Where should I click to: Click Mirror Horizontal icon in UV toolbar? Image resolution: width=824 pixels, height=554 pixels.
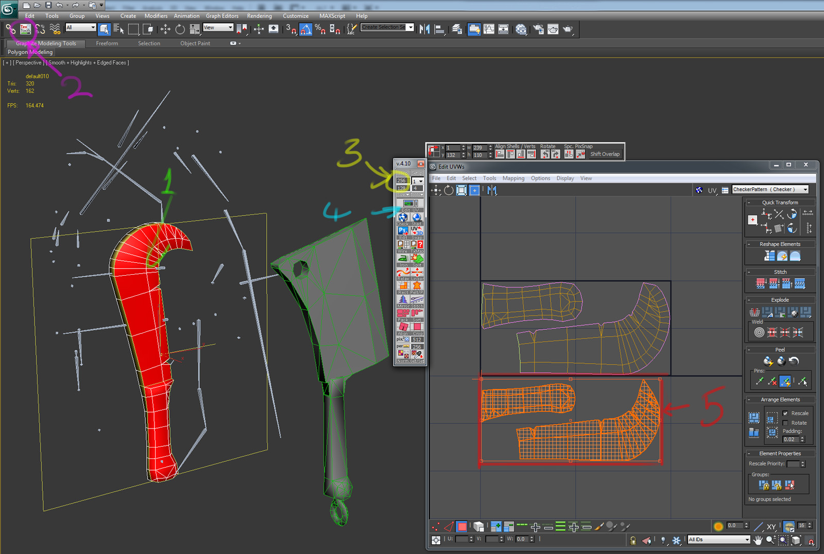tap(492, 190)
